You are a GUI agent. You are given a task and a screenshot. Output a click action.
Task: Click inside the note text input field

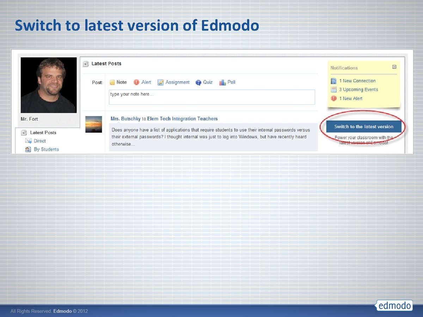click(x=211, y=97)
